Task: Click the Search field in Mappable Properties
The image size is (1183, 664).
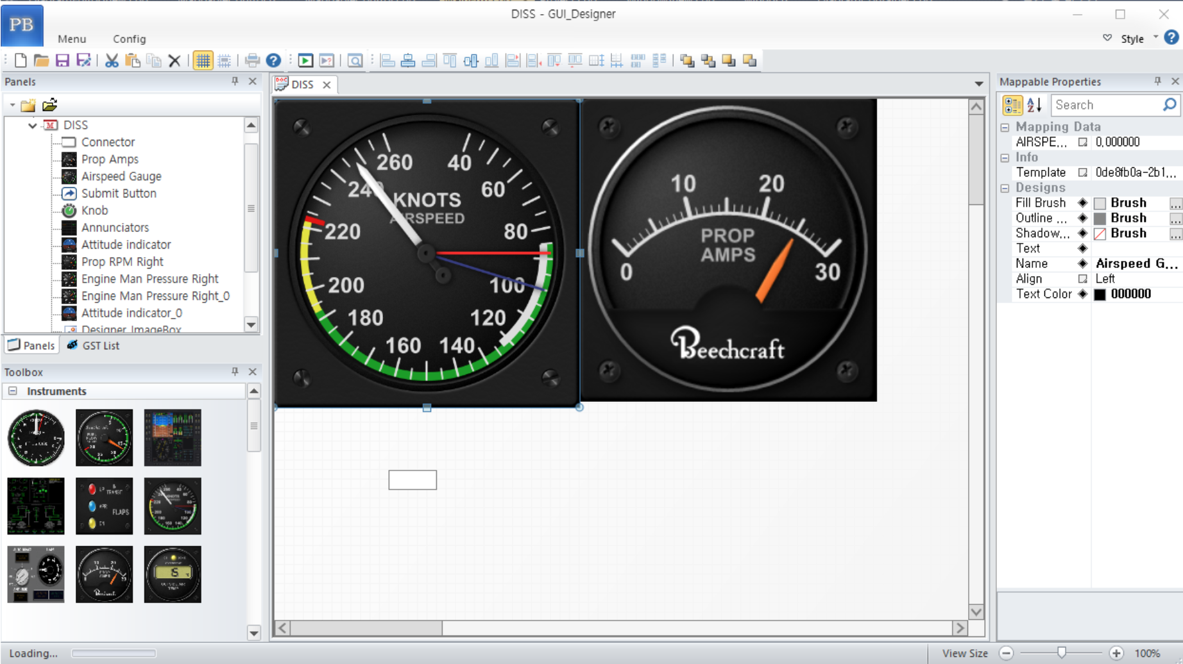Action: pos(1115,105)
